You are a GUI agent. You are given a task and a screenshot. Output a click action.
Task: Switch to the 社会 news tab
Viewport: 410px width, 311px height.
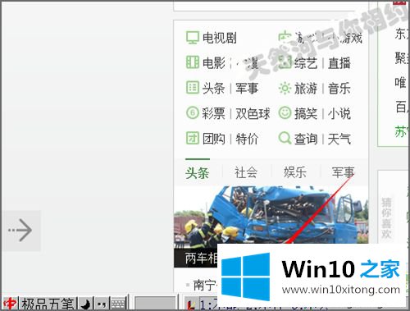[x=246, y=172]
